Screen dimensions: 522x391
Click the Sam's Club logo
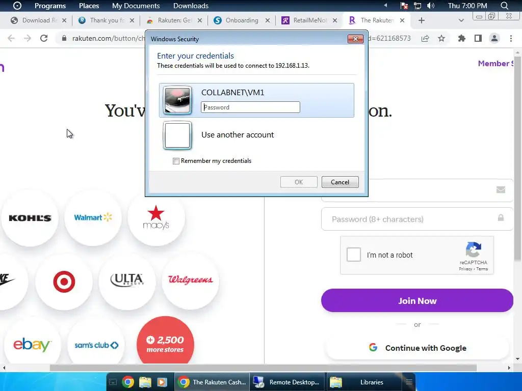96,345
